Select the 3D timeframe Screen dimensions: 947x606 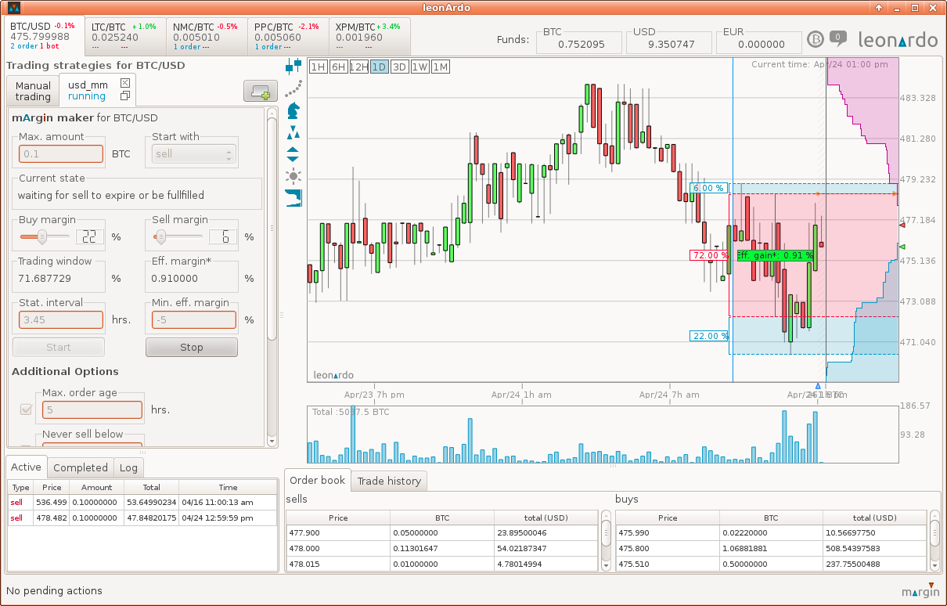(x=400, y=67)
